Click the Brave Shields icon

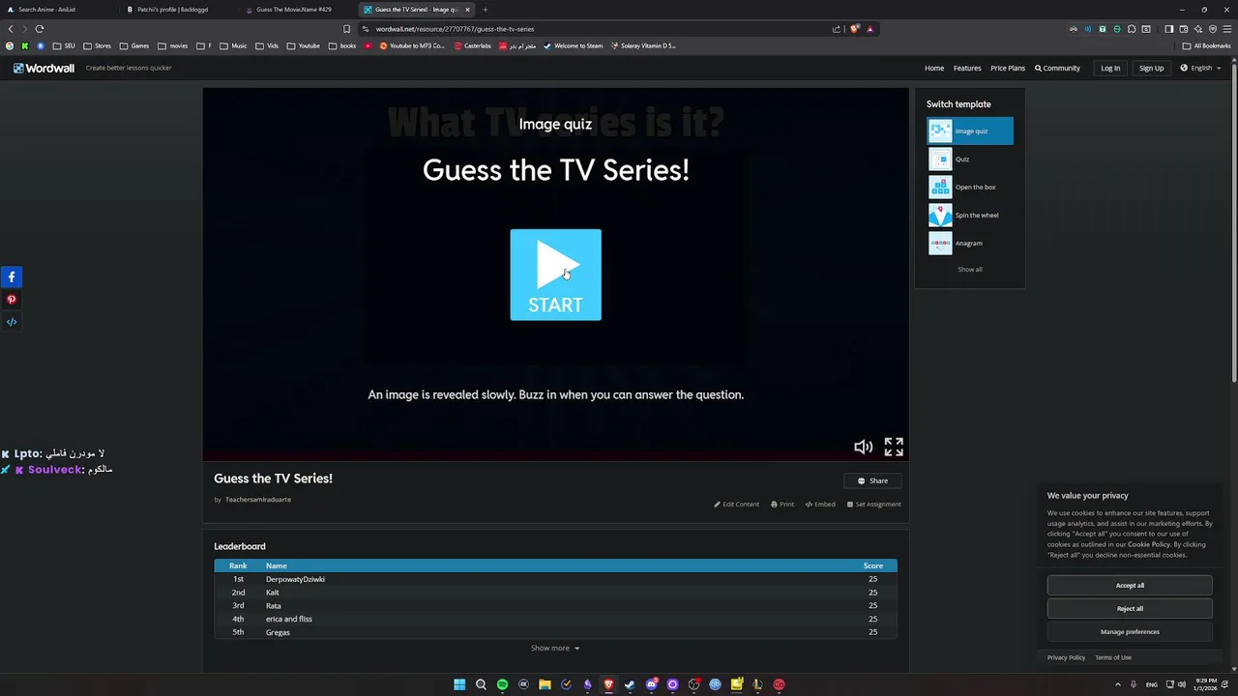pyautogui.click(x=855, y=29)
